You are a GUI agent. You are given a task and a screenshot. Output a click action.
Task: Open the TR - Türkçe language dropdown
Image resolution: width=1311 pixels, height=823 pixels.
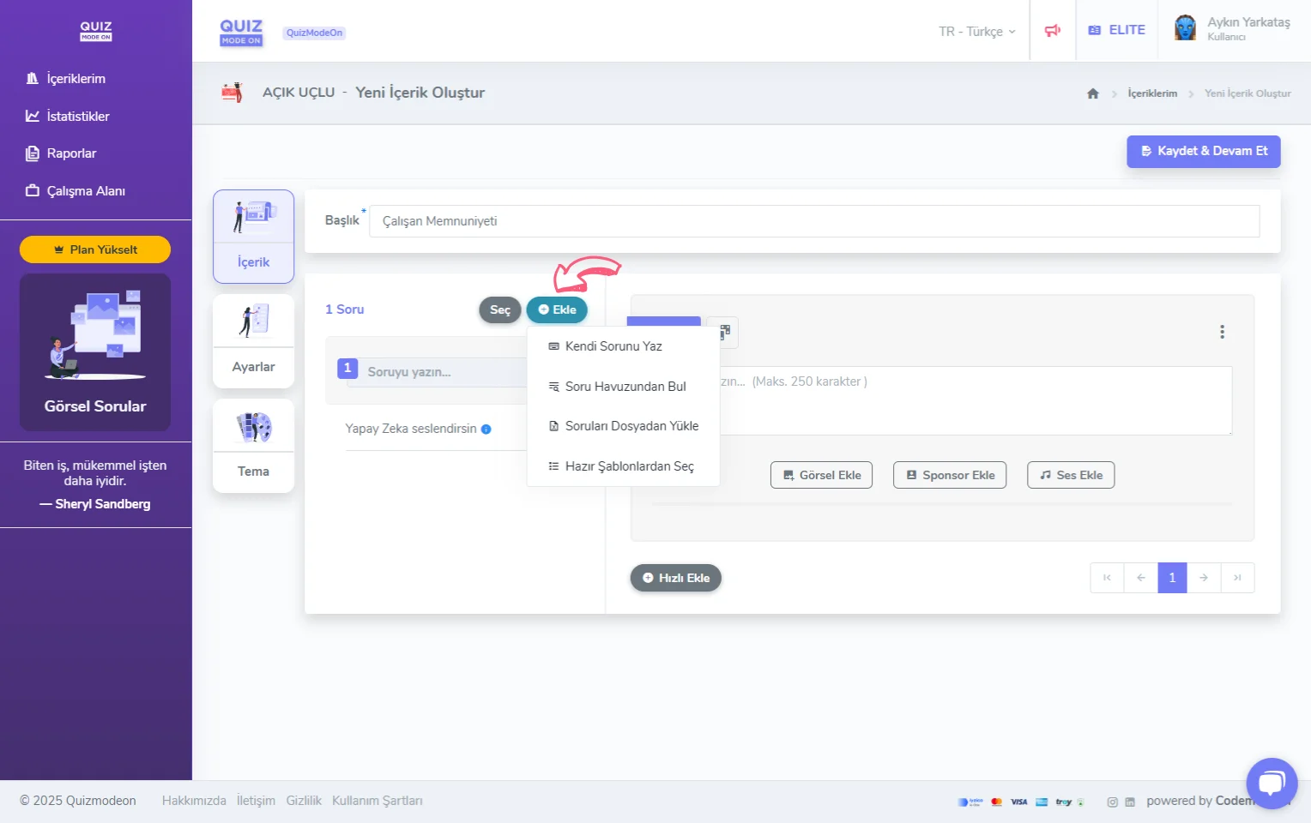976,32
